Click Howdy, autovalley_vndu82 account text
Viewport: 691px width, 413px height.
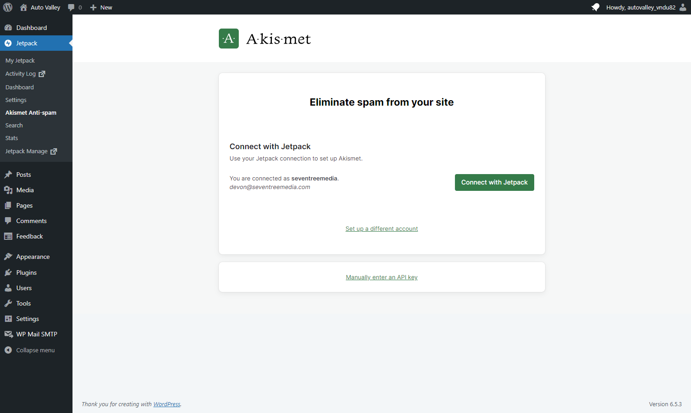coord(641,7)
